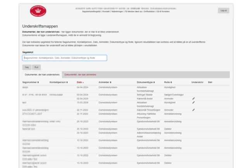Click pencil icon for Kæremål Andel row
This screenshot has height=168, width=252.
[193, 99]
